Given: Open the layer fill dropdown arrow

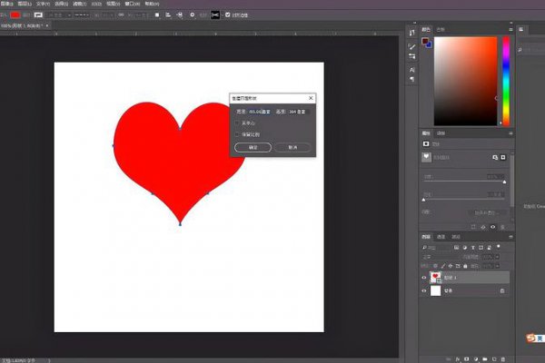Looking at the screenshot, I should click(497, 266).
